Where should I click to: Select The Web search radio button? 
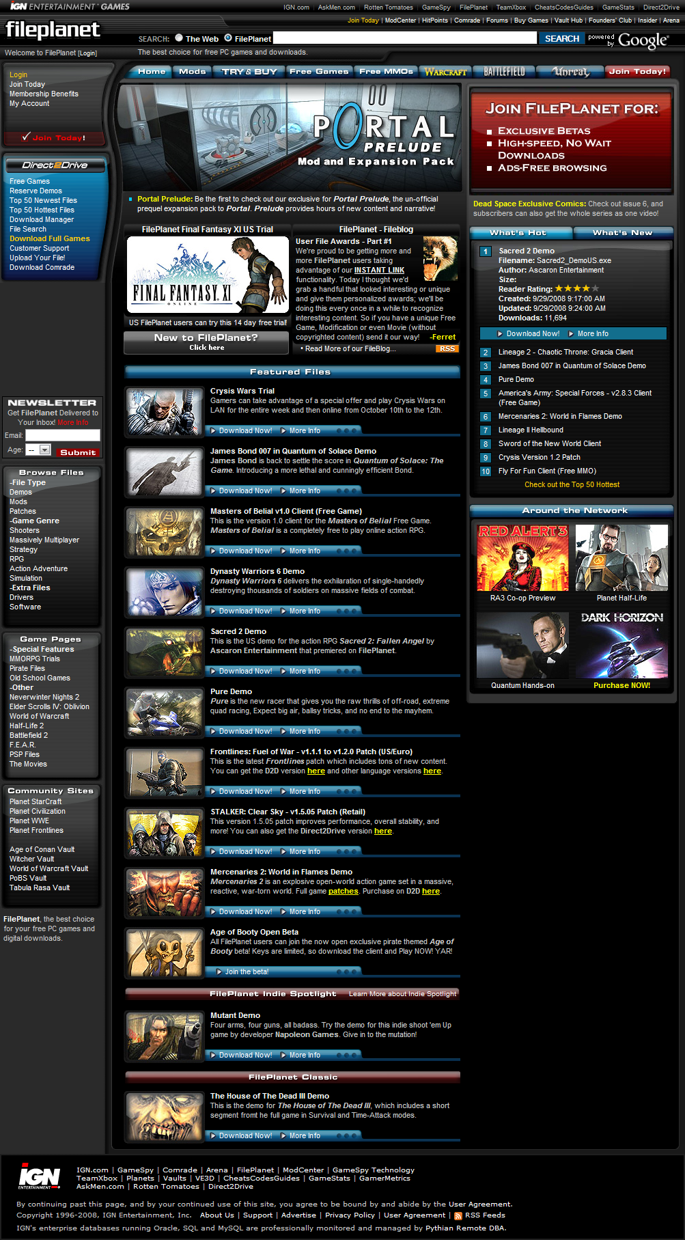pos(179,38)
